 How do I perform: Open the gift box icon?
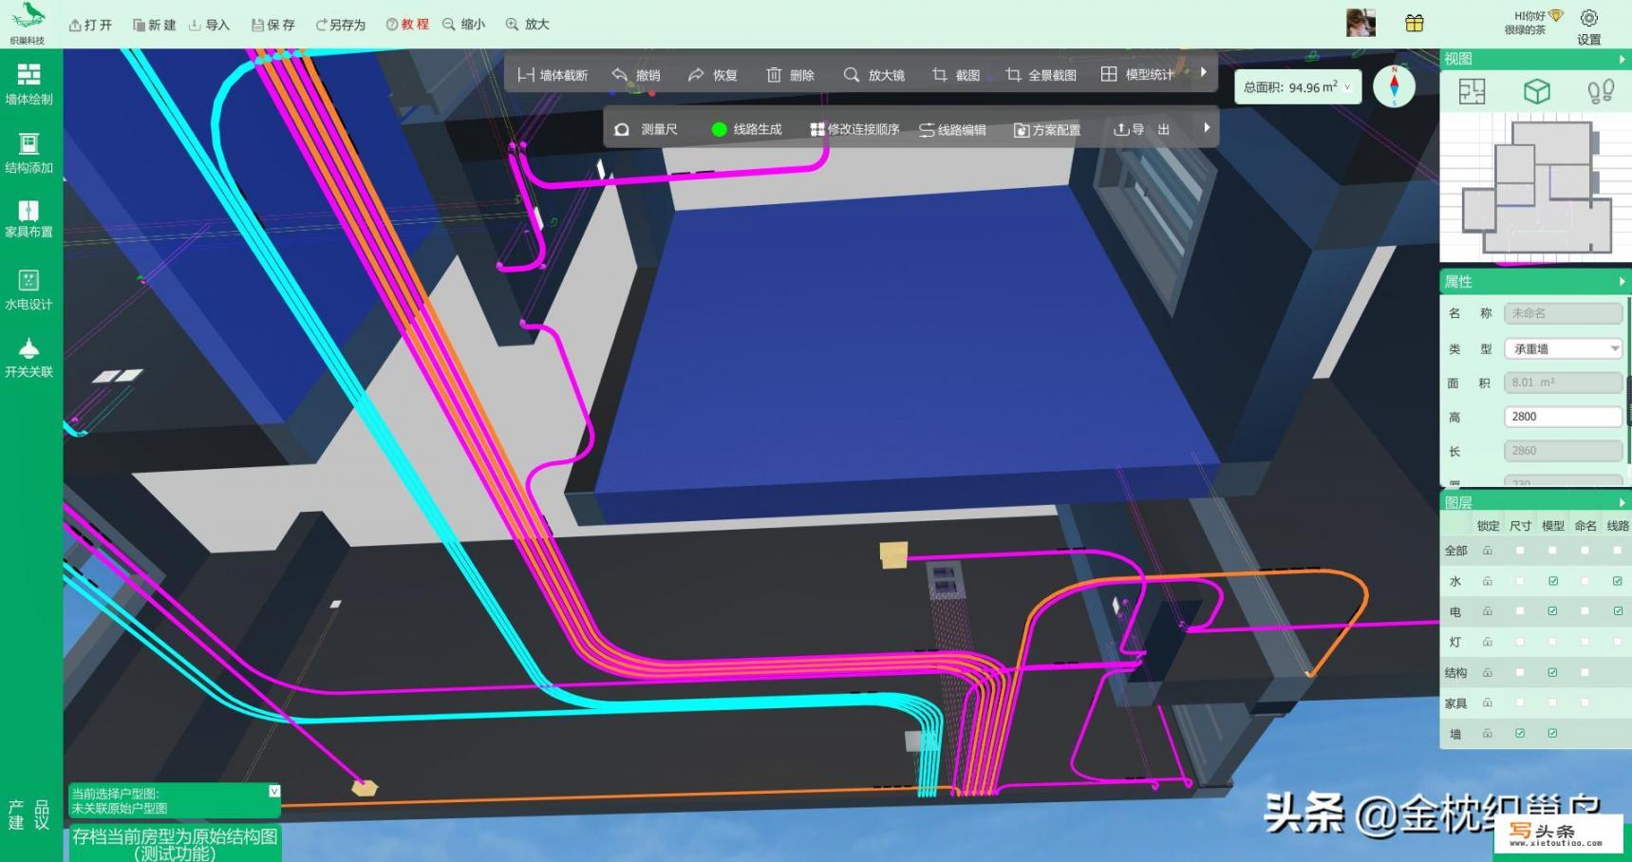point(1415,23)
